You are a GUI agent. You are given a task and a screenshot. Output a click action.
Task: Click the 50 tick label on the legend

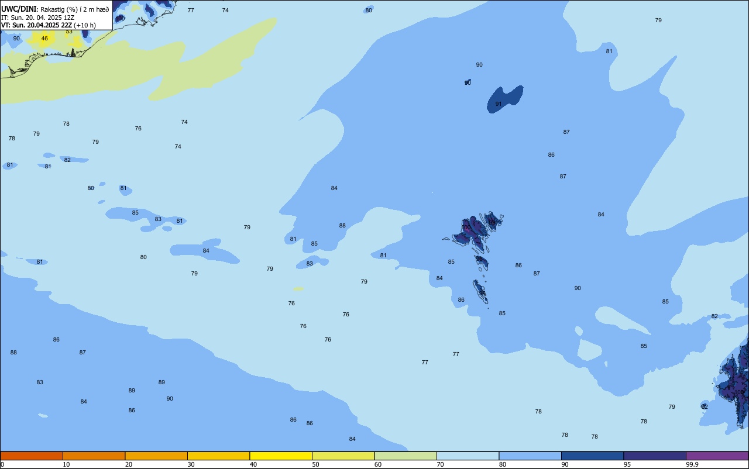315,464
